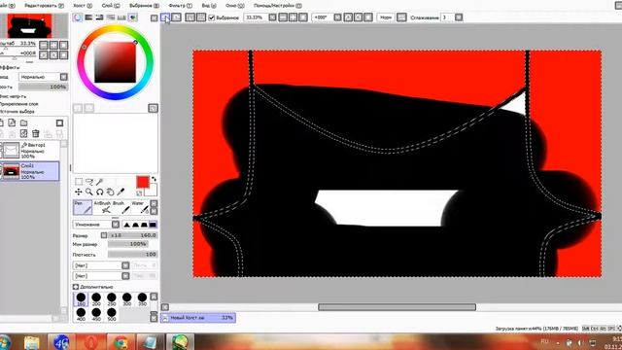This screenshot has width=622, height=350.
Task: Click the red foreground color swatch
Action: pos(143,182)
